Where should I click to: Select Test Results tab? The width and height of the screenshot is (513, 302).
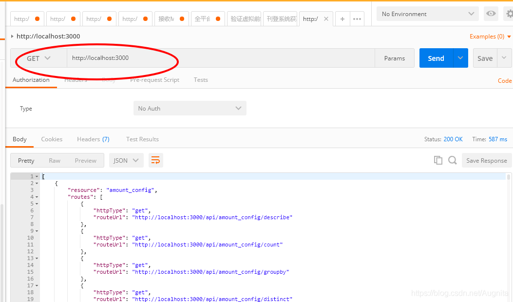pos(142,139)
